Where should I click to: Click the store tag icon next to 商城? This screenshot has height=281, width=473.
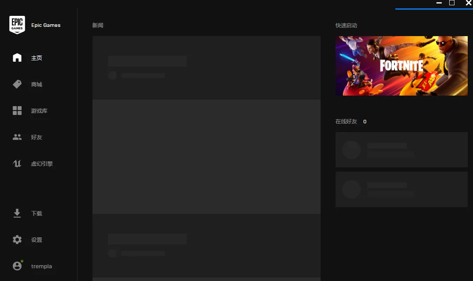17,84
